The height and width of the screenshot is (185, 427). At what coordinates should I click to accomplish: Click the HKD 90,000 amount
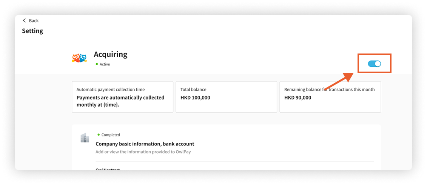coord(298,98)
